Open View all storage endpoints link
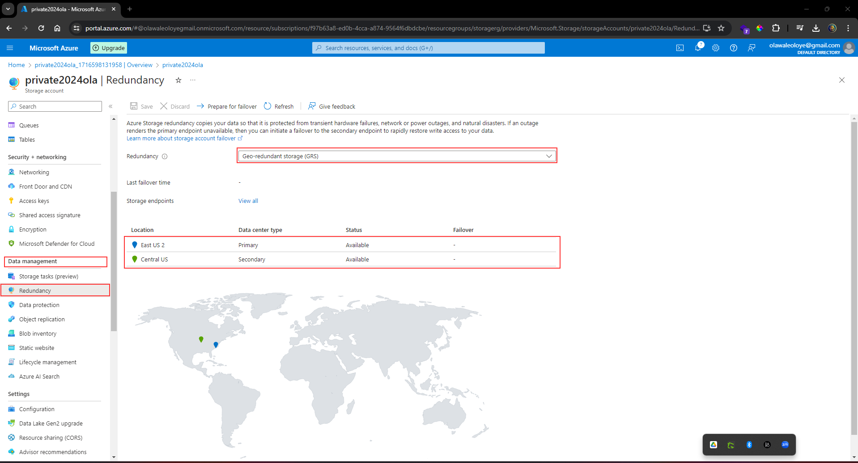The height and width of the screenshot is (463, 858). tap(248, 201)
